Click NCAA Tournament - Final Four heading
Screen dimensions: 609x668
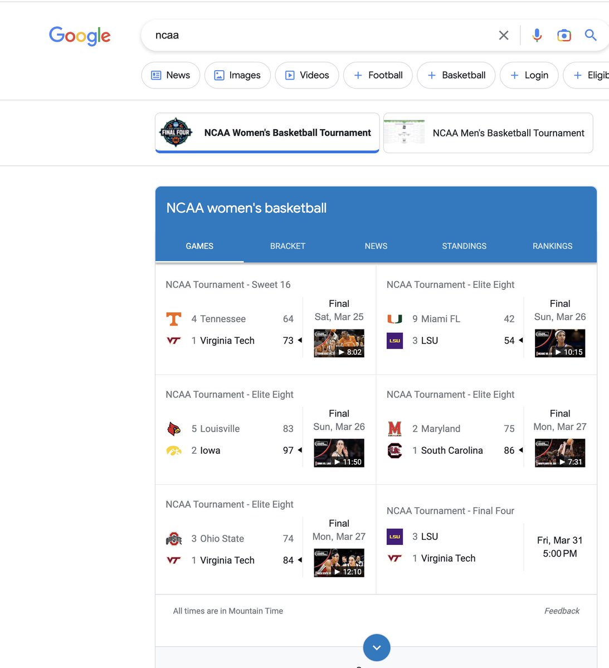pyautogui.click(x=450, y=511)
